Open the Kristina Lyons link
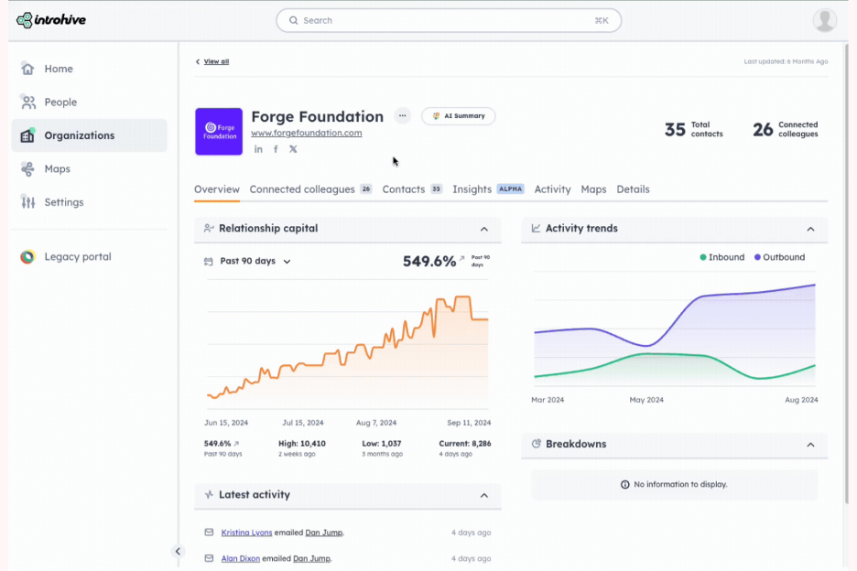Screen dimensions: 857x571 (246, 533)
